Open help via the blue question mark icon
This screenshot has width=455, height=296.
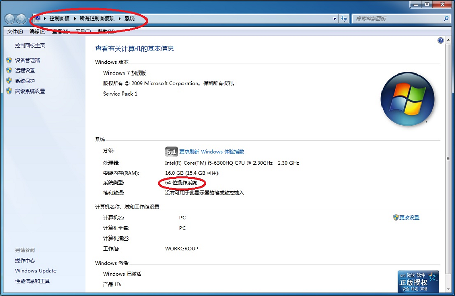441,41
